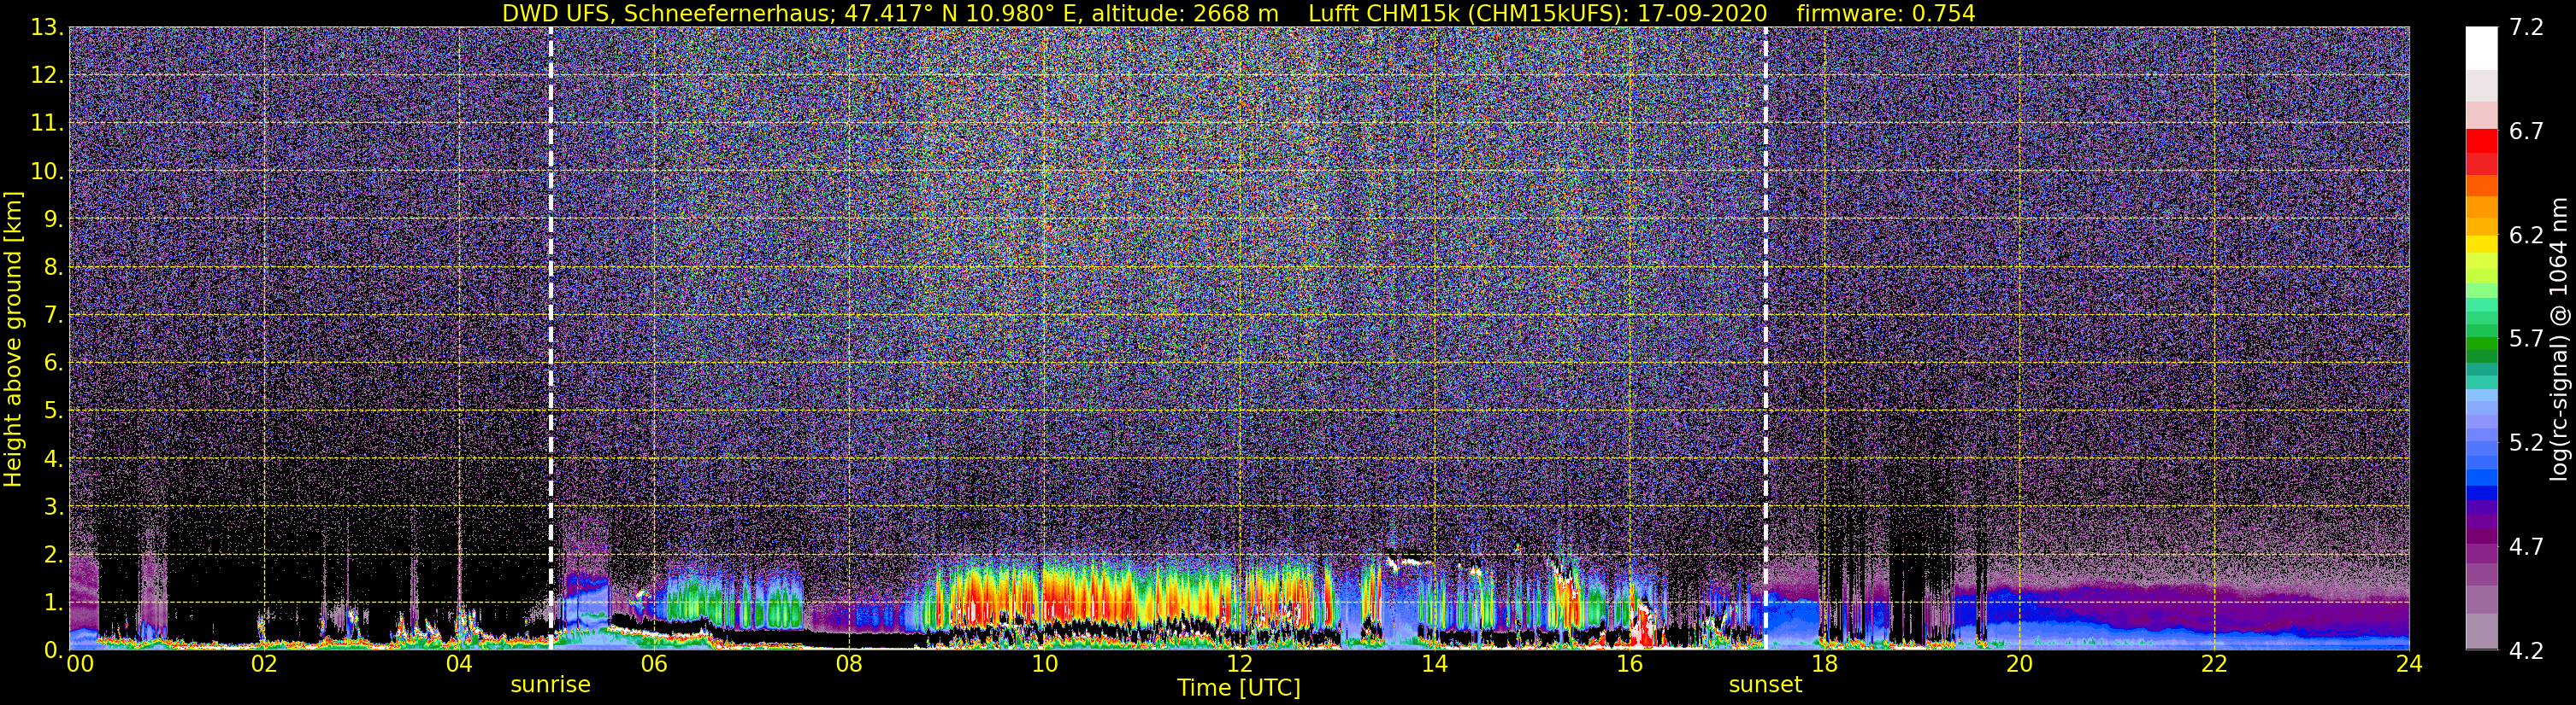Click the y-axis tick label 3
This screenshot has width=2576, height=705.
[x=52, y=506]
